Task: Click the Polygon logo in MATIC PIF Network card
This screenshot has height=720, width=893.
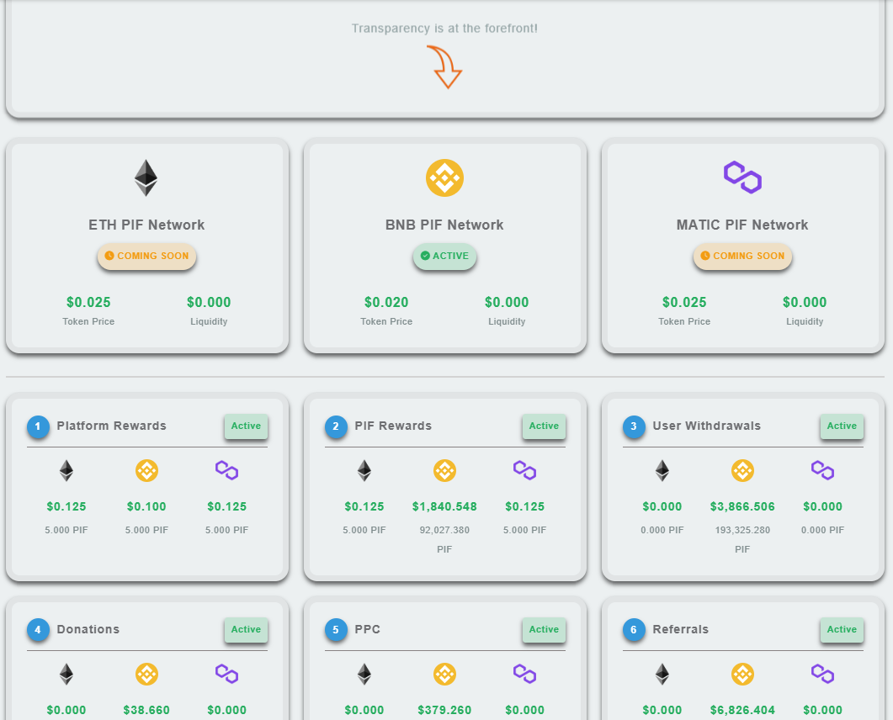Action: pos(742,177)
